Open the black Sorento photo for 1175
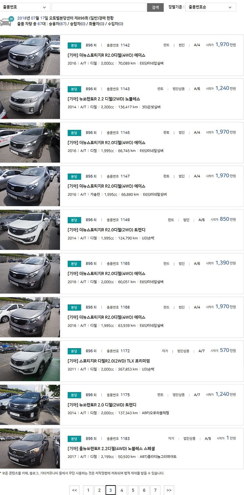This screenshot has width=244, height=495. tap(30, 404)
